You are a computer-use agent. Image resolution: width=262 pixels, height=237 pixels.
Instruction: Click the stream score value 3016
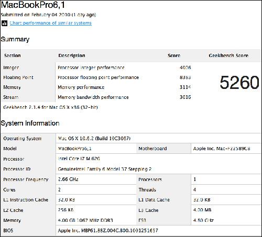(x=185, y=97)
